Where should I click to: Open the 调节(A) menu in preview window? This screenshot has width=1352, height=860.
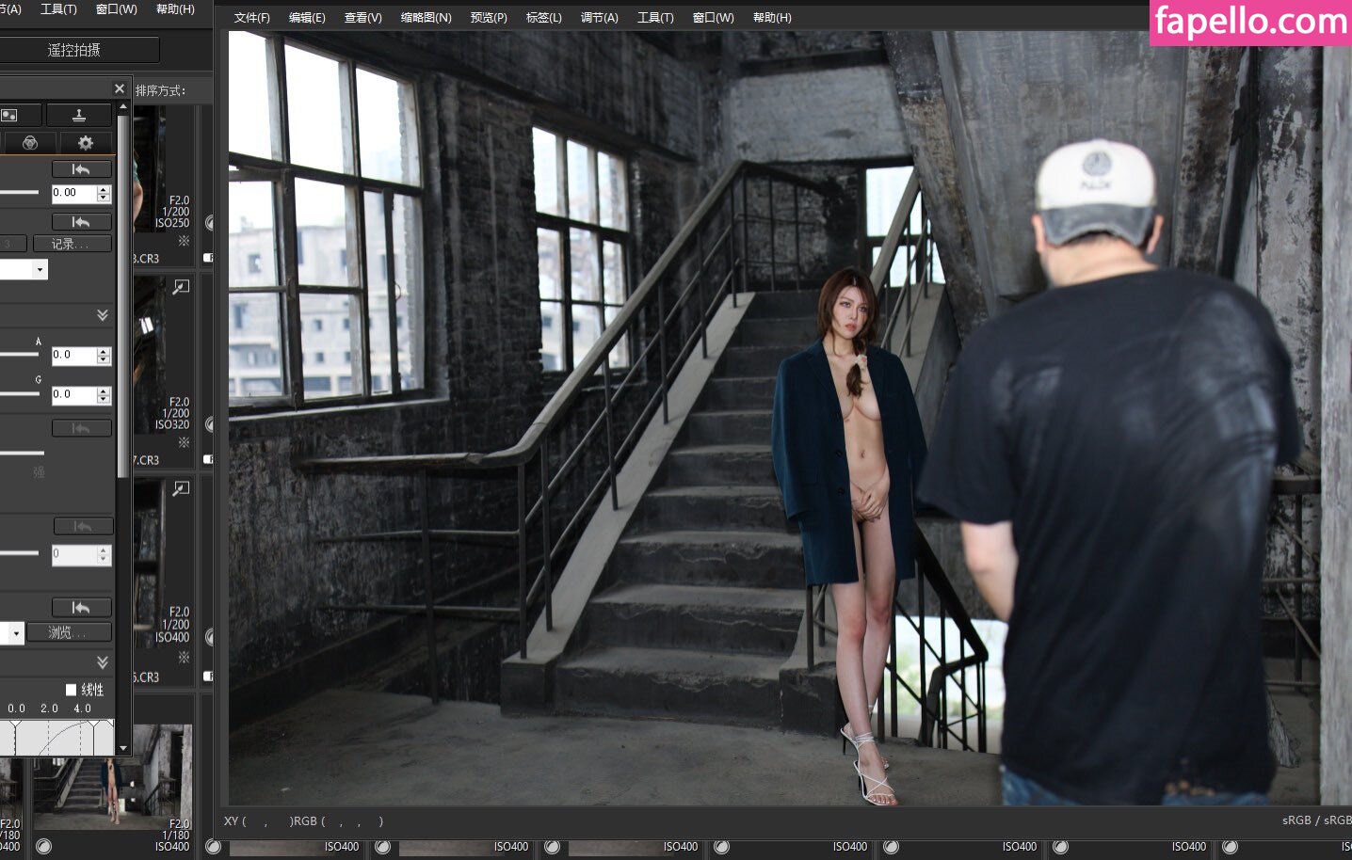pyautogui.click(x=600, y=18)
